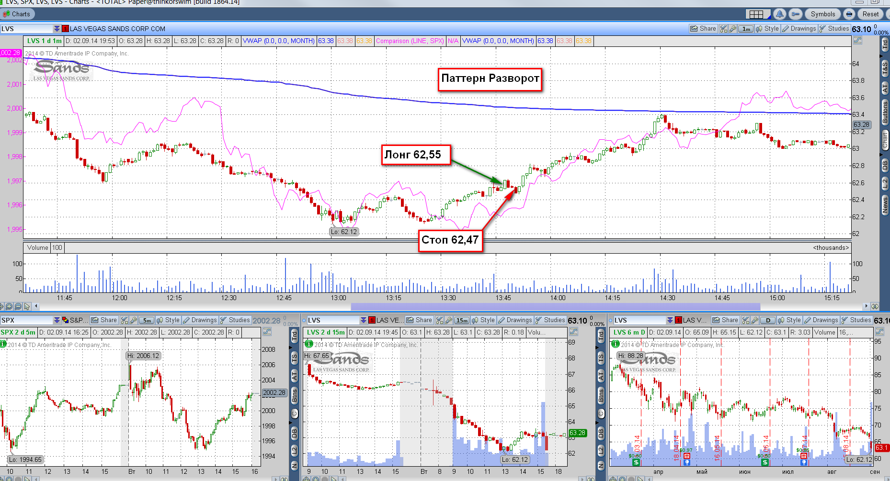Click the link circle on LVS 15m chart

(304, 320)
